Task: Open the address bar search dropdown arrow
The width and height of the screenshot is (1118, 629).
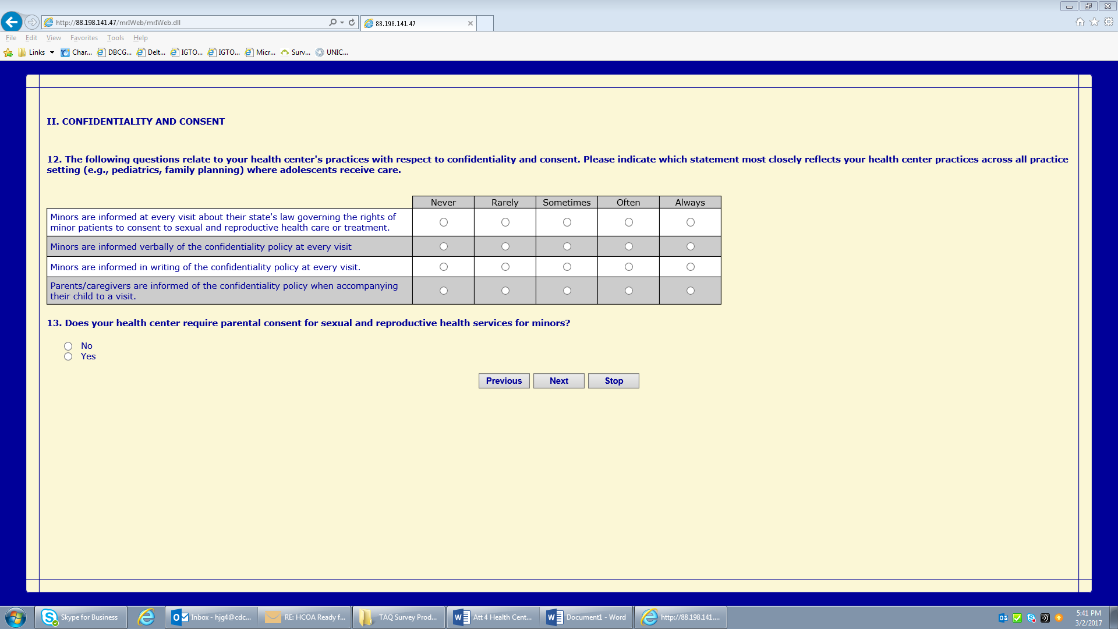Action: [342, 23]
